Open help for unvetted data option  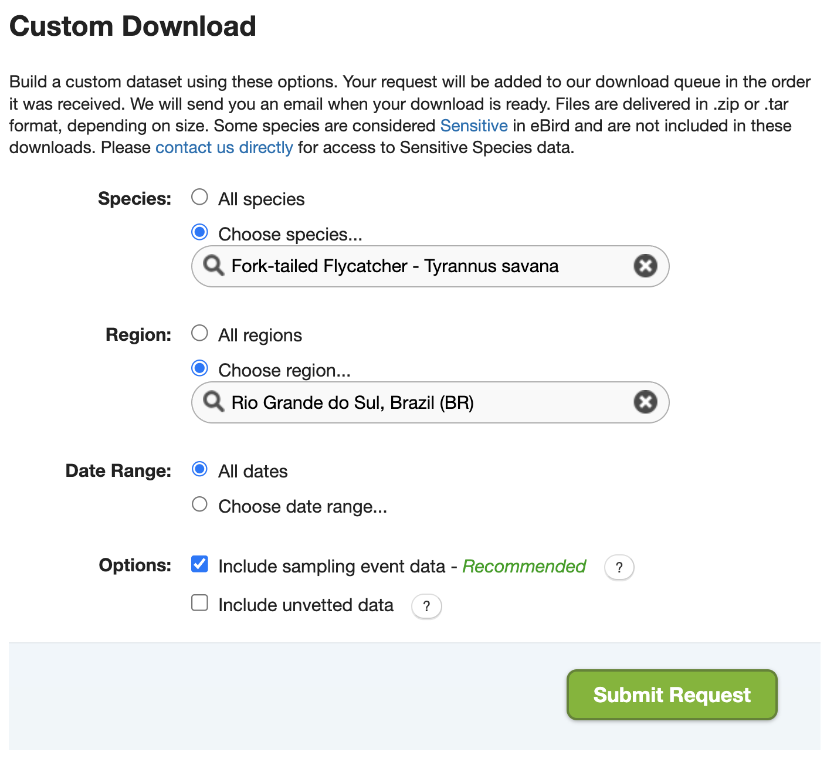pyautogui.click(x=426, y=606)
